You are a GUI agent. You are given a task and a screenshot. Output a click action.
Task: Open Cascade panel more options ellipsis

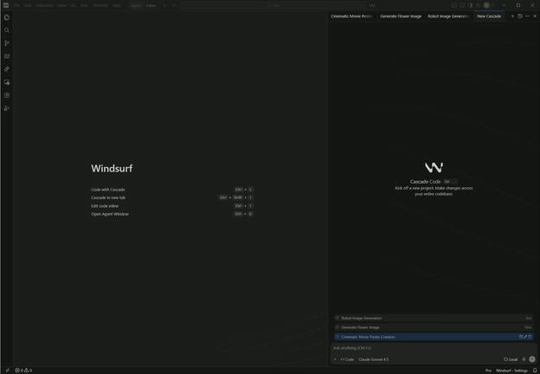coord(527,16)
